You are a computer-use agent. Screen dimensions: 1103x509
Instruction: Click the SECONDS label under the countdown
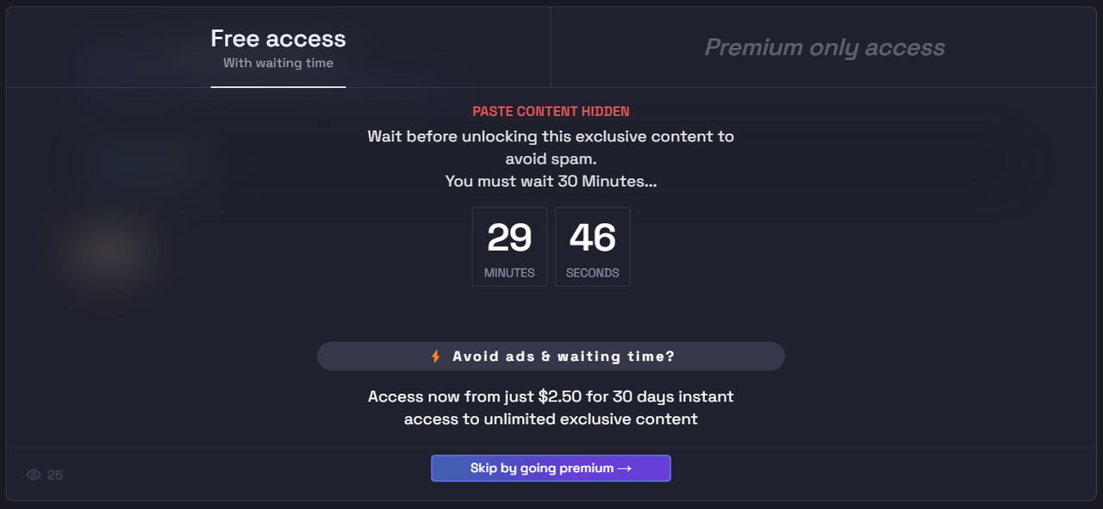coord(593,273)
